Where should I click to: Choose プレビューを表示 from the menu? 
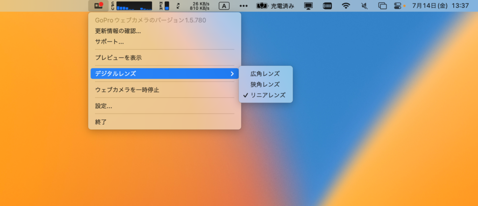pyautogui.click(x=119, y=58)
